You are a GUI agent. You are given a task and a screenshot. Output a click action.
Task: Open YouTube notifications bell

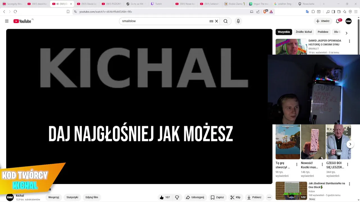338,21
